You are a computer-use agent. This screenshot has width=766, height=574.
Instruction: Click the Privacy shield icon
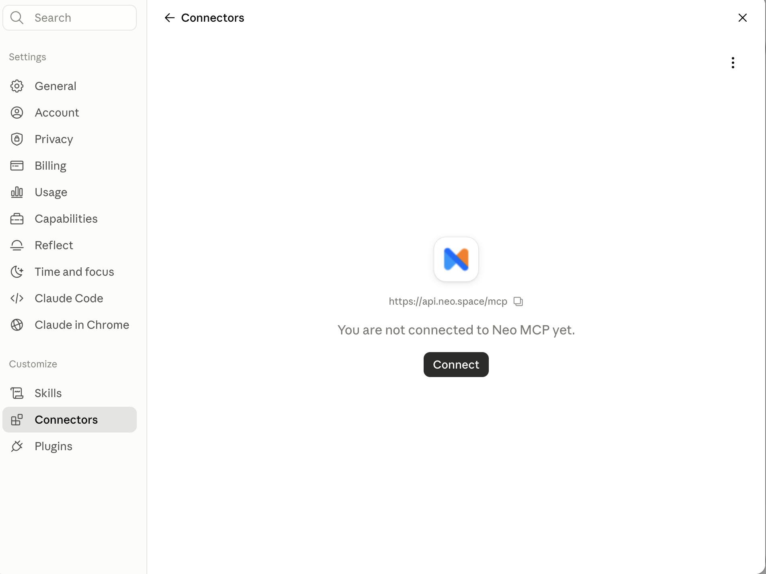(x=17, y=139)
